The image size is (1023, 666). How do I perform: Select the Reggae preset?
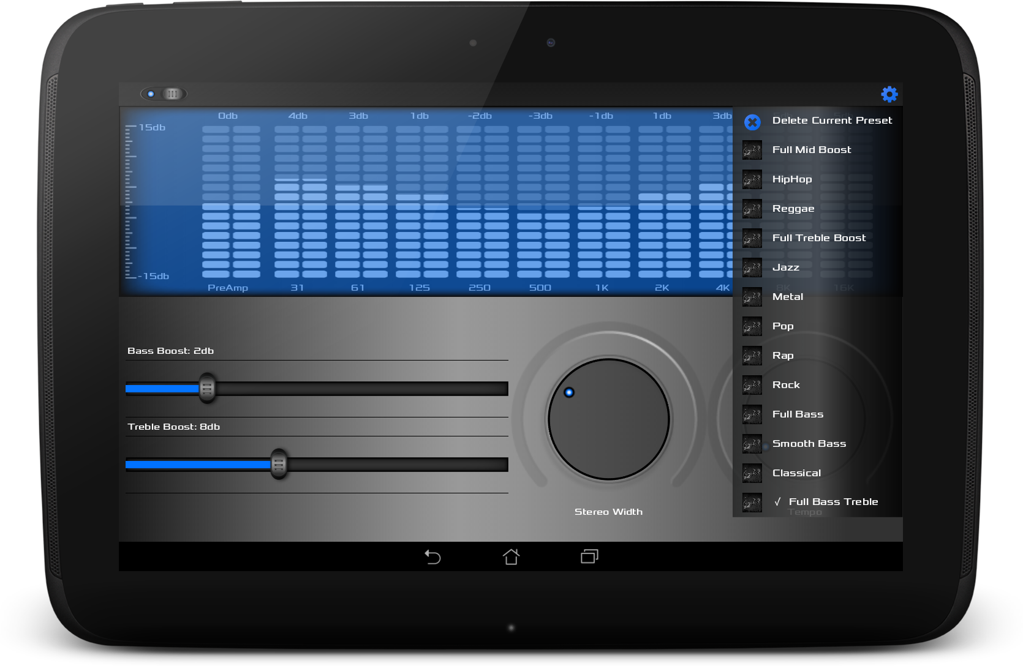click(x=817, y=209)
